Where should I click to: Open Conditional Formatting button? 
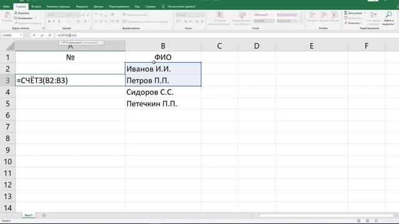click(x=220, y=18)
